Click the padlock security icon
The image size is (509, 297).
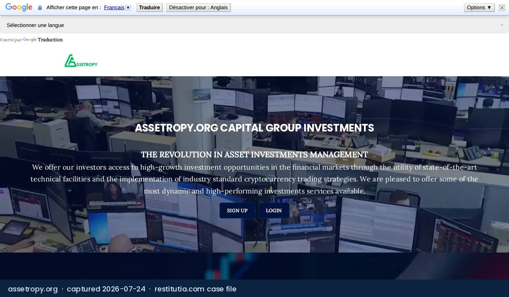(x=40, y=8)
